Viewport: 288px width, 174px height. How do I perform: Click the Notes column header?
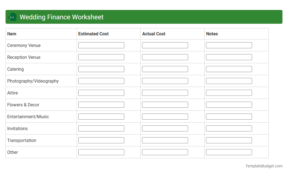point(212,34)
